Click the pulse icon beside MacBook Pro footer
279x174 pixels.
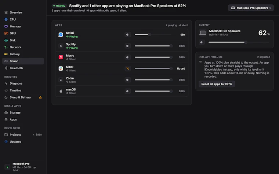7,167
